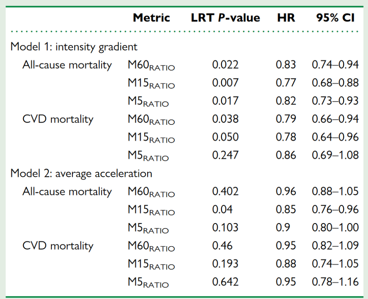Screen dimensions: 368x299
Task: Click the LRT P-value column header
Action: (225, 18)
